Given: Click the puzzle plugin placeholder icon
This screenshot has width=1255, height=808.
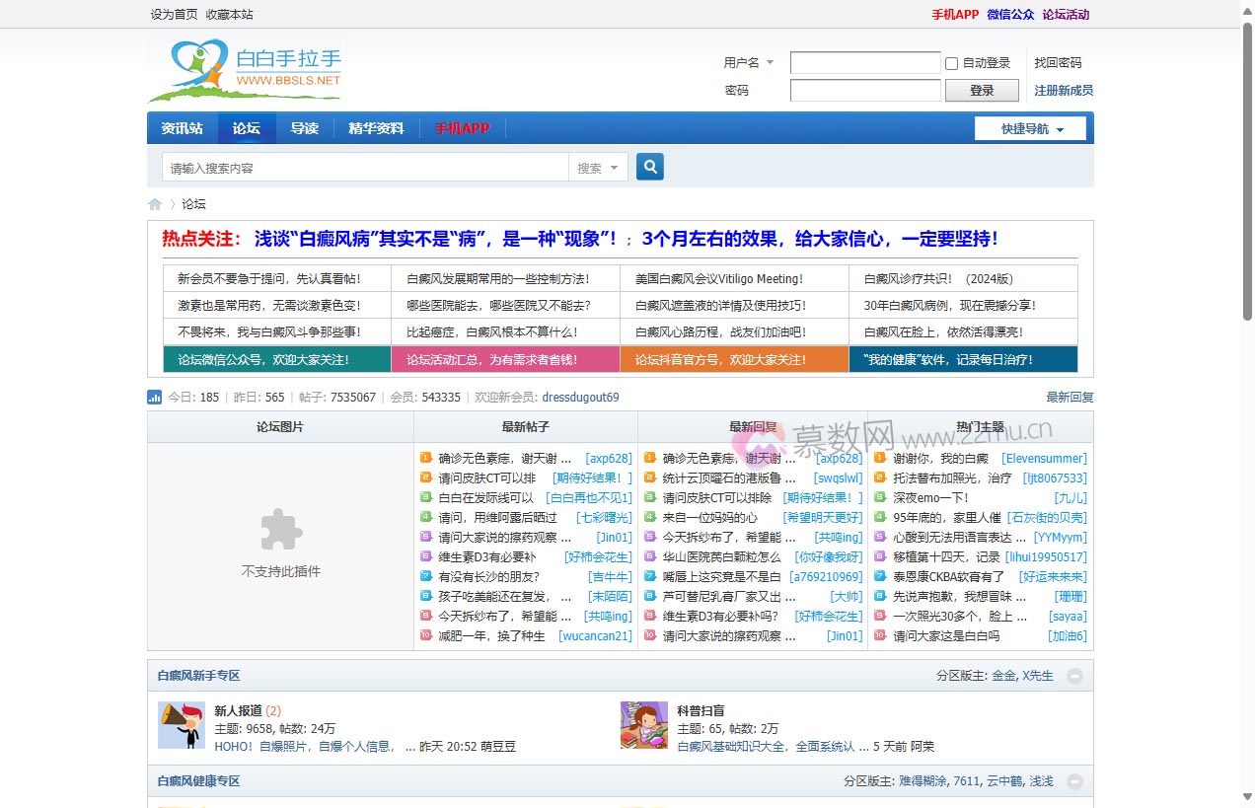Looking at the screenshot, I should click(x=280, y=530).
